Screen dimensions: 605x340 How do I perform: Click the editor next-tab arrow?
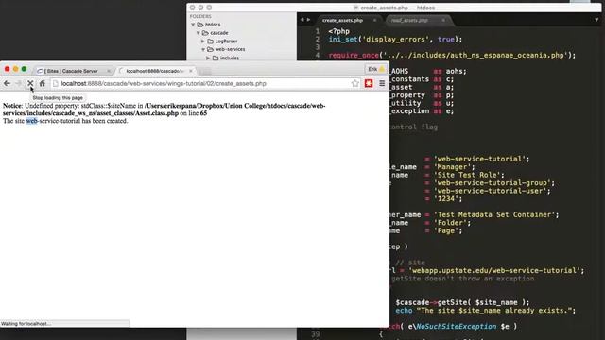[308, 20]
